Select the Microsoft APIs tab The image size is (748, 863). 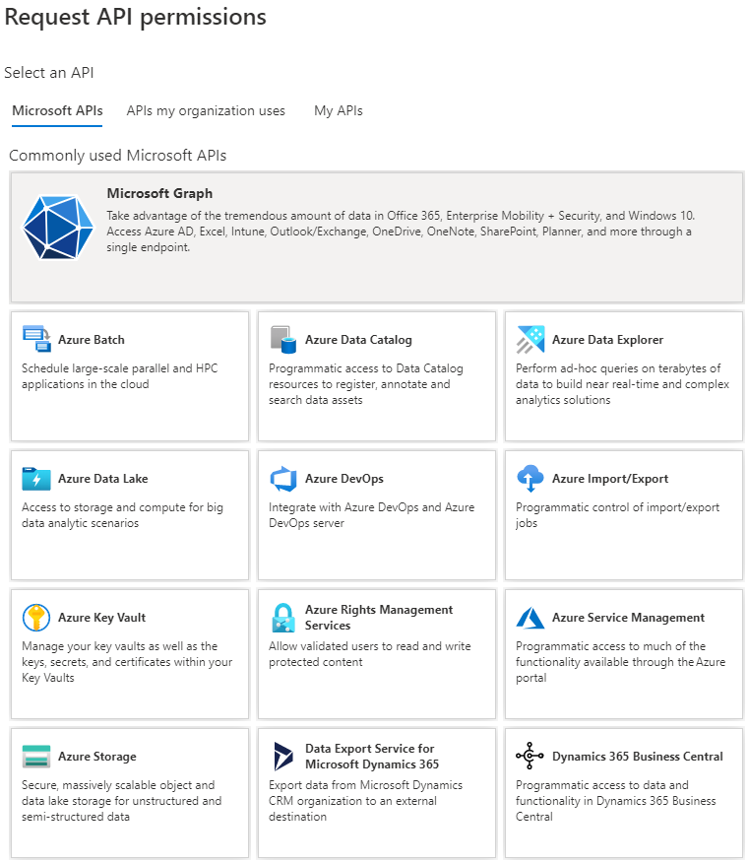pos(56,110)
